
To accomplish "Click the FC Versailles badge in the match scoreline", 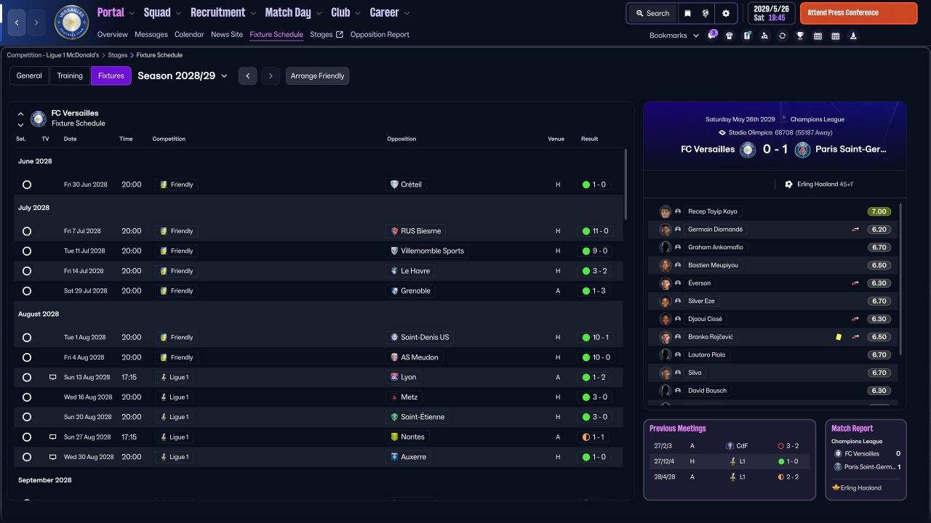I will point(748,150).
